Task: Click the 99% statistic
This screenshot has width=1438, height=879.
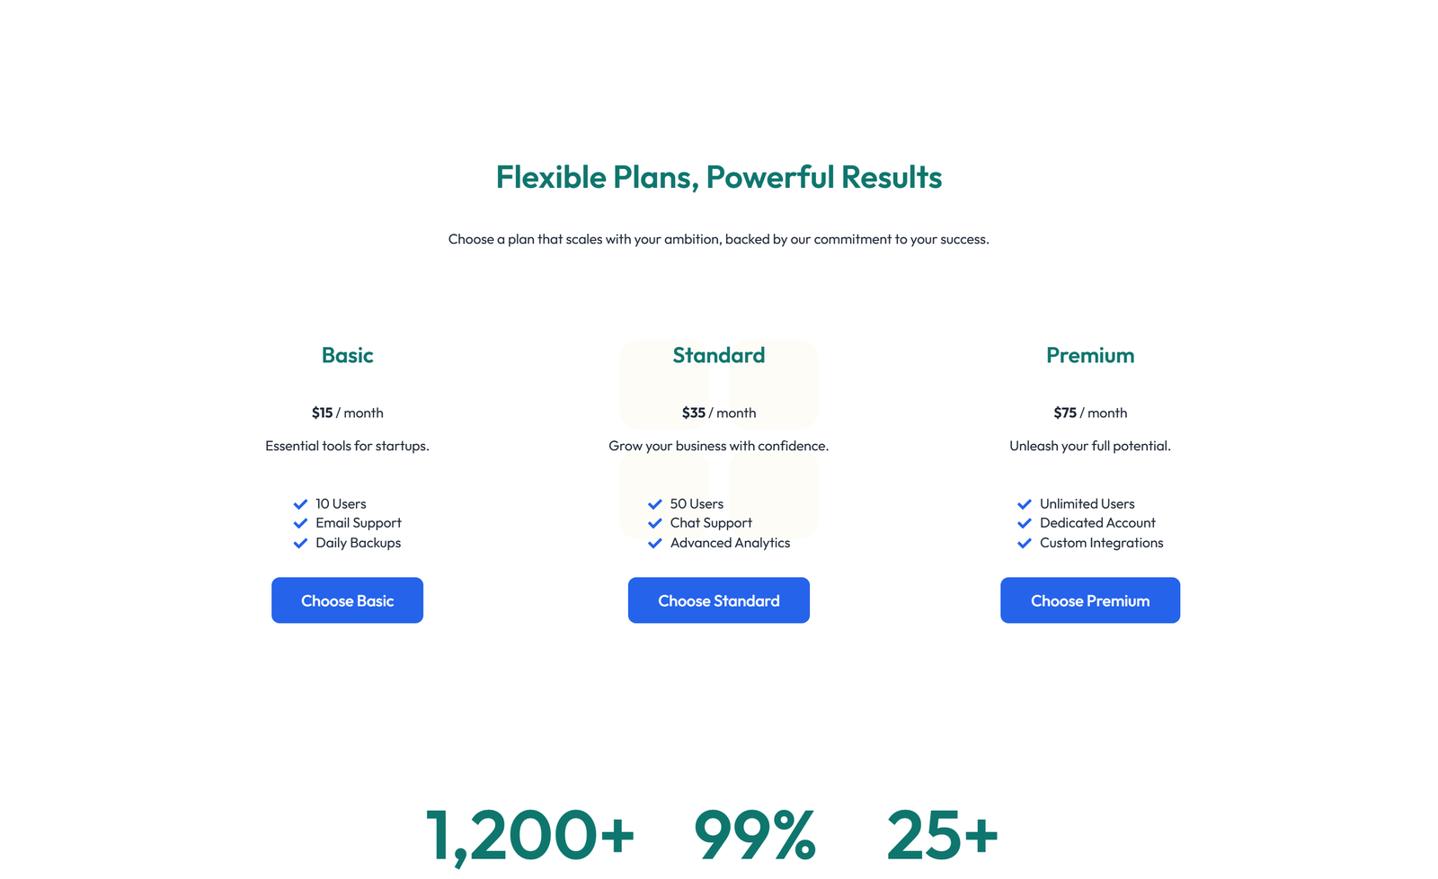Action: coord(756,833)
